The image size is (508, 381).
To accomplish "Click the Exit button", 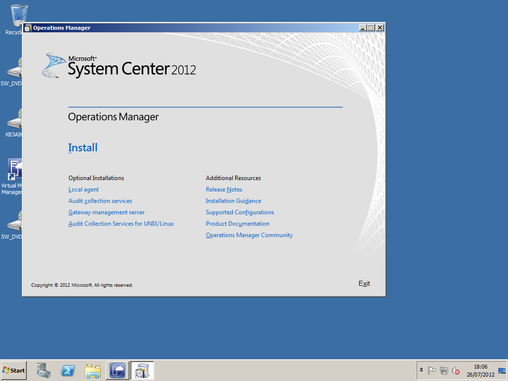I will click(x=364, y=283).
